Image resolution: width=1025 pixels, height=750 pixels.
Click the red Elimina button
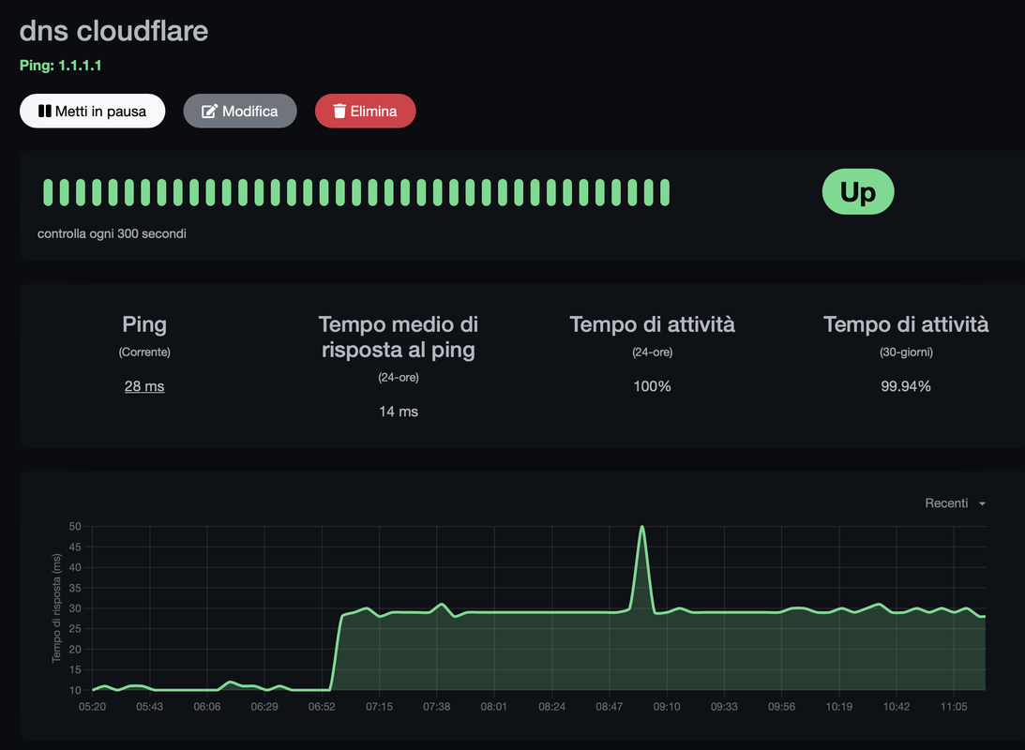tap(366, 111)
